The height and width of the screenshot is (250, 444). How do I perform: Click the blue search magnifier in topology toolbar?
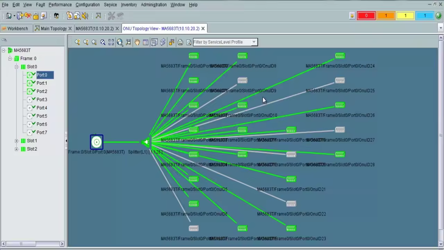point(103,42)
